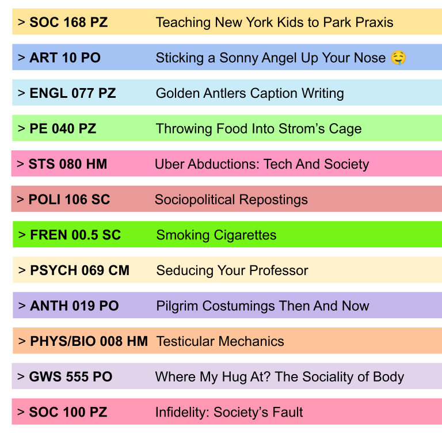Open Seducing Your Professor course title
This screenshot has height=442, width=442.
(232, 271)
